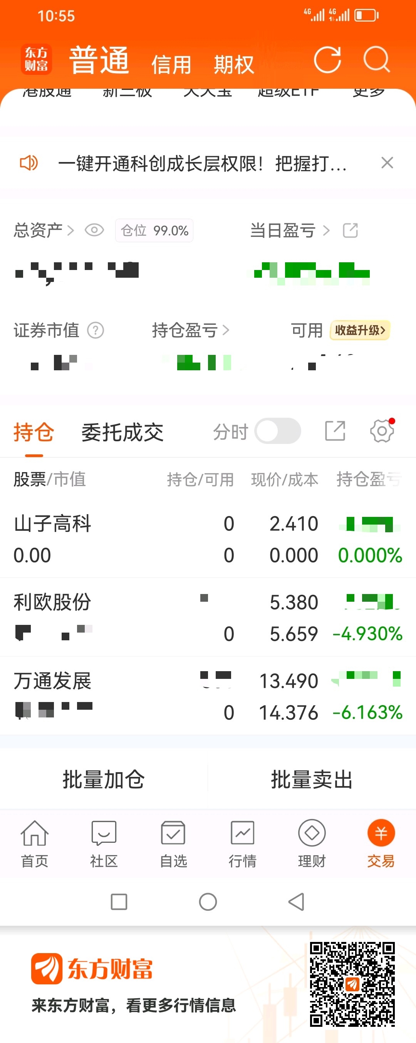Tap 东方财富 footer logo
416x1043 pixels.
[x=92, y=969]
